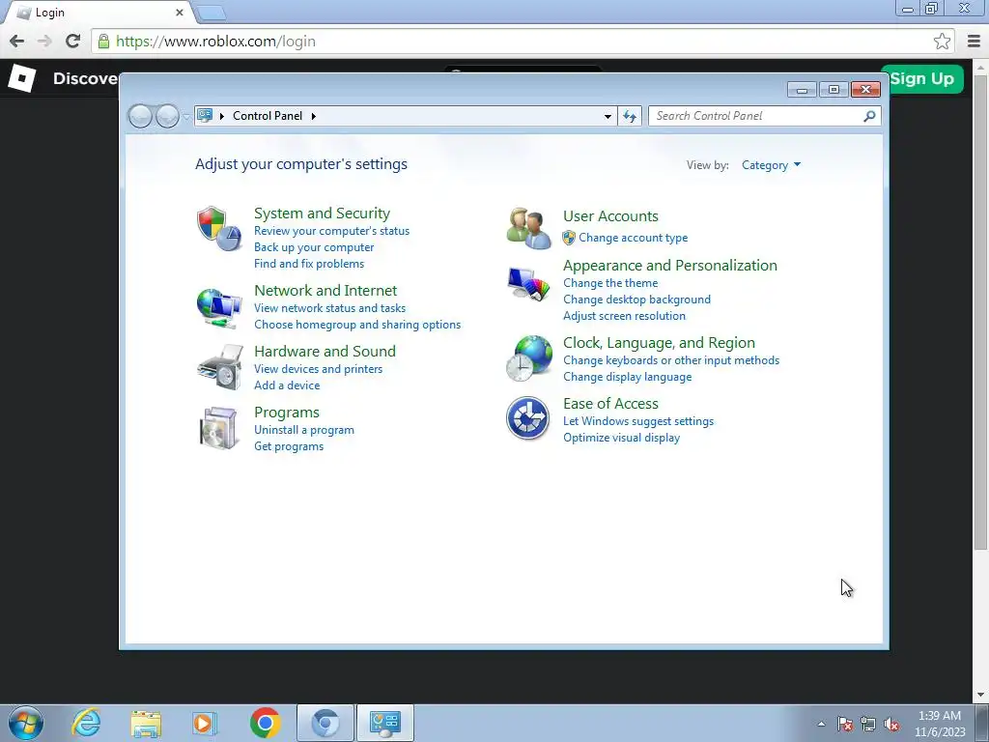Open a new Chrome tab
This screenshot has height=742, width=989.
(211, 13)
